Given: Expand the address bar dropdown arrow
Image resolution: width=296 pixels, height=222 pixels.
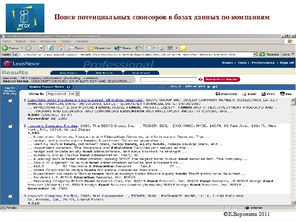Looking at the screenshot, I should [255, 54].
